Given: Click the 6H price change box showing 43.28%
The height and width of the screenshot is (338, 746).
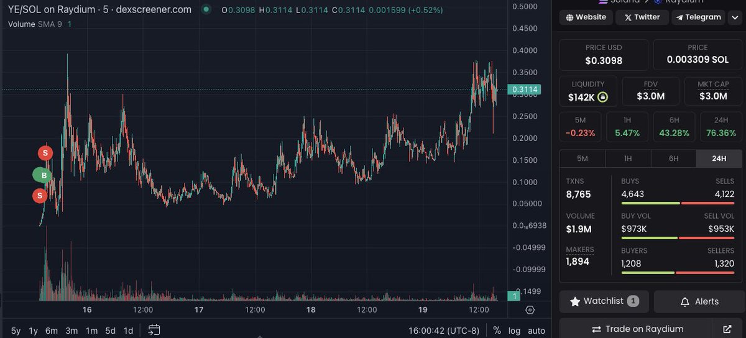Looking at the screenshot, I should 674,127.
